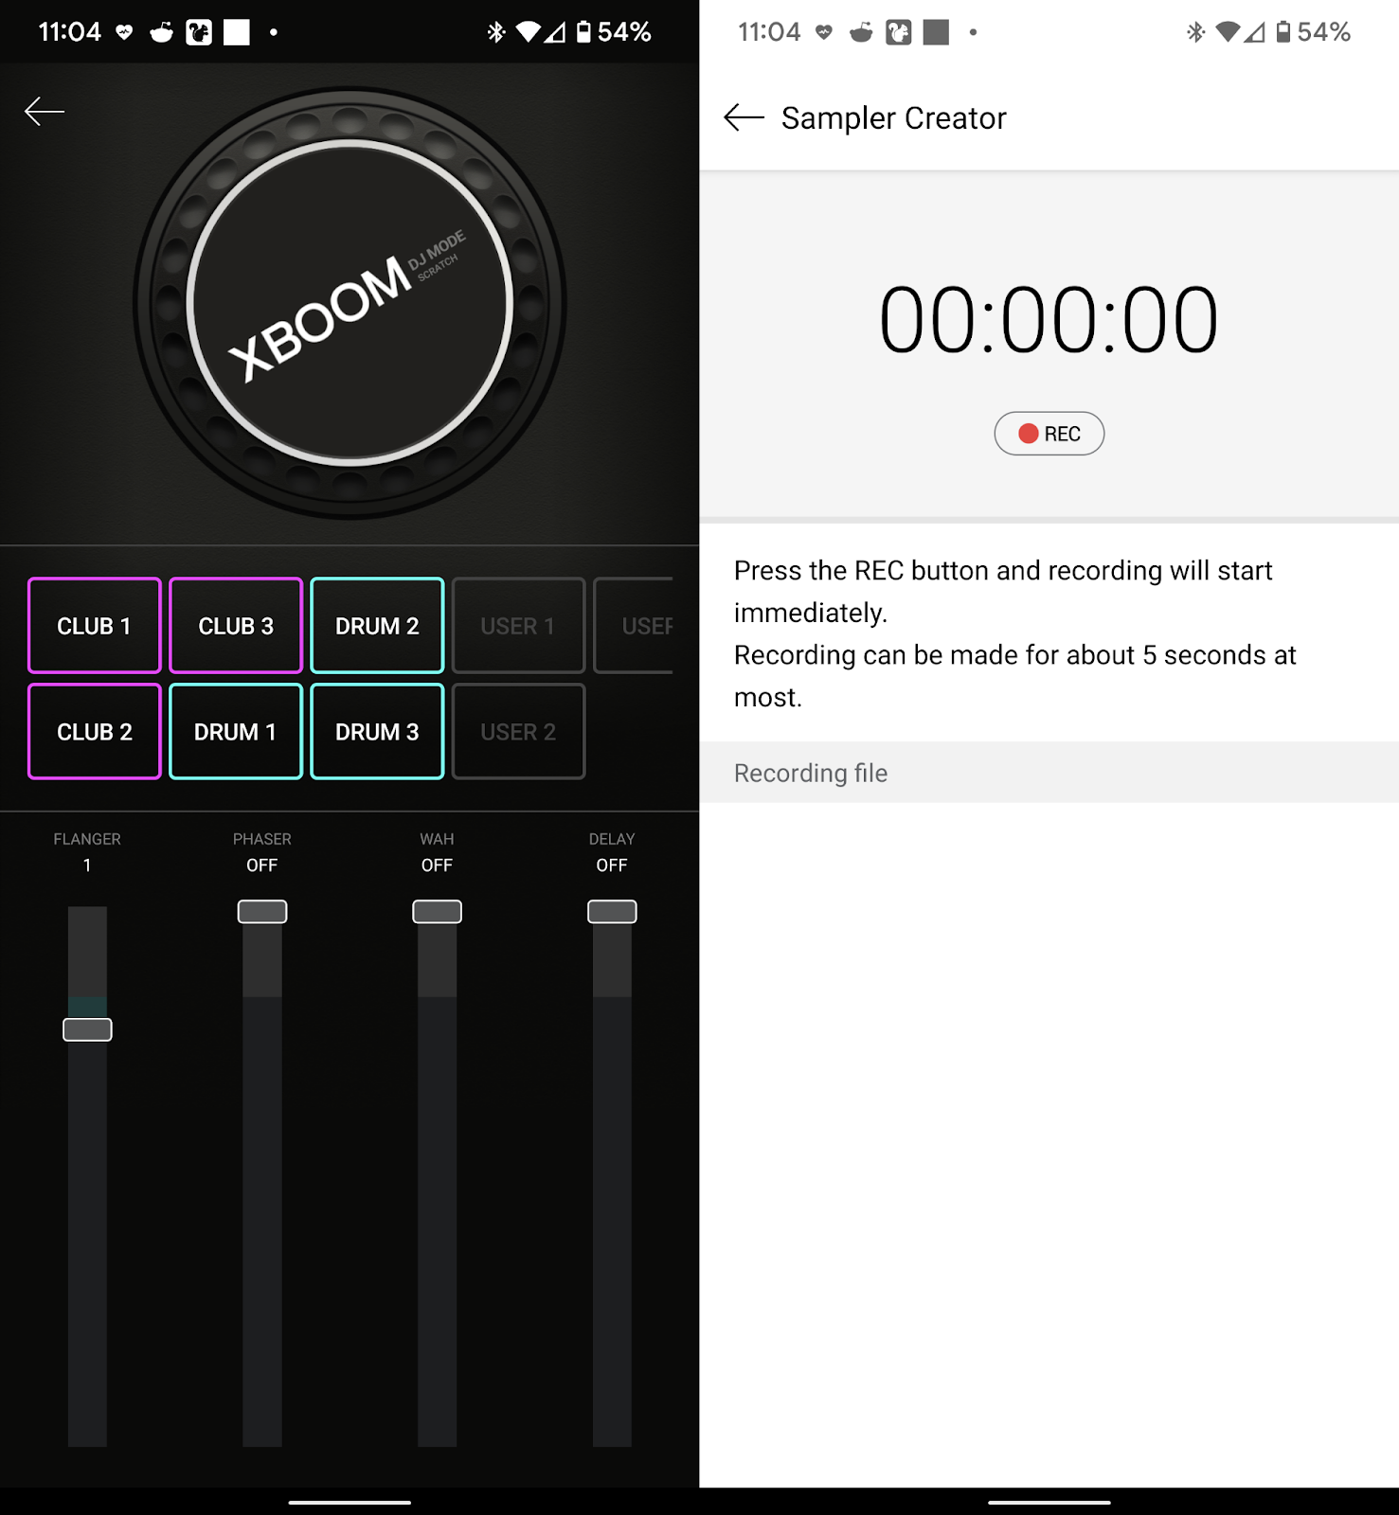Trigger the CLUB 2 sampler pad

pos(95,732)
